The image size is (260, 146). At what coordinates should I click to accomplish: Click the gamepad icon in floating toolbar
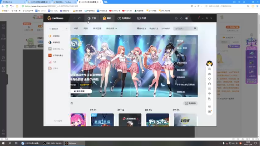click(x=209, y=69)
